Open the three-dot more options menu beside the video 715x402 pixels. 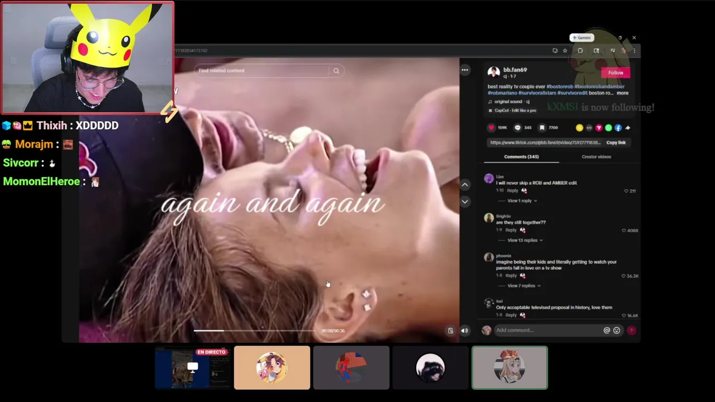[x=465, y=70]
